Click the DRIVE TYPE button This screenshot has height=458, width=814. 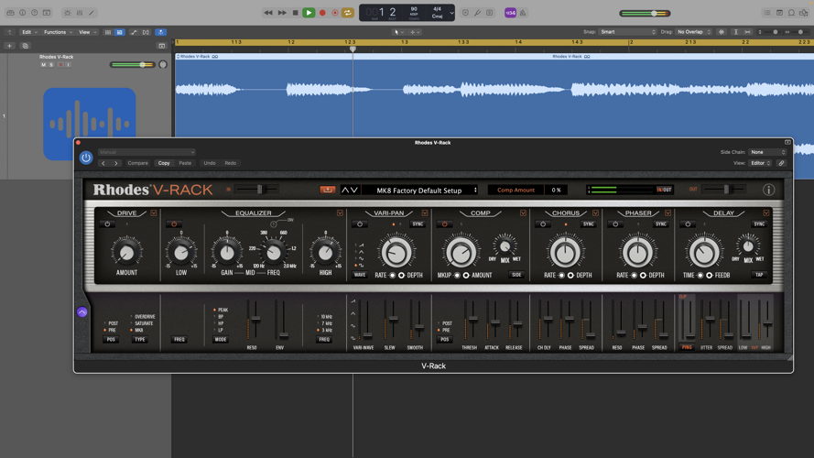point(140,340)
